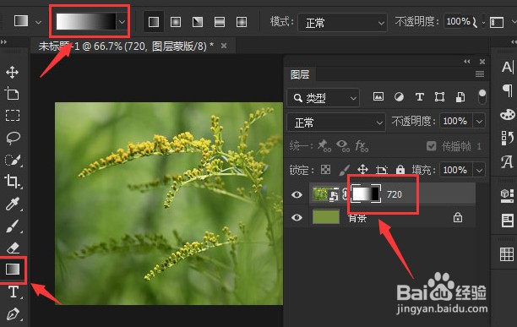This screenshot has height=327, width=517.
Task: Open the layer blend mode 正常 dropdown
Action: 336,123
